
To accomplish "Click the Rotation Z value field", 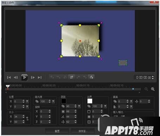I will click(x=44, y=122).
